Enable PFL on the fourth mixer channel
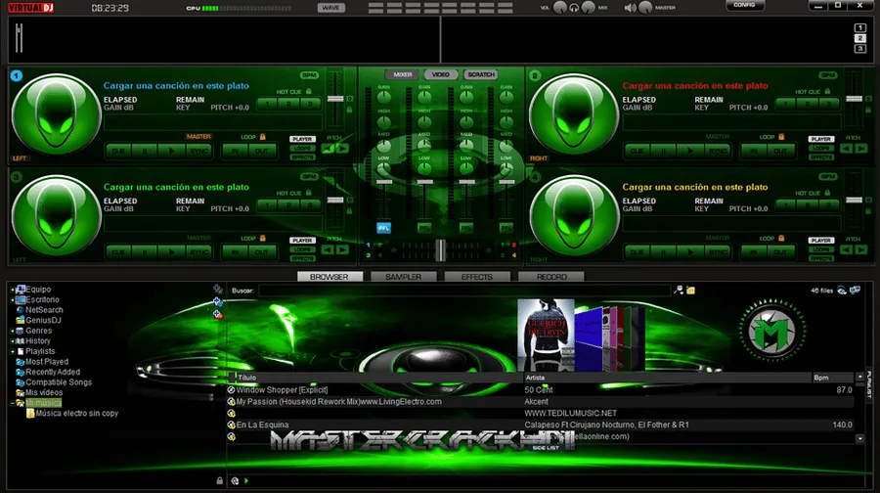The image size is (880, 493). pos(506,227)
